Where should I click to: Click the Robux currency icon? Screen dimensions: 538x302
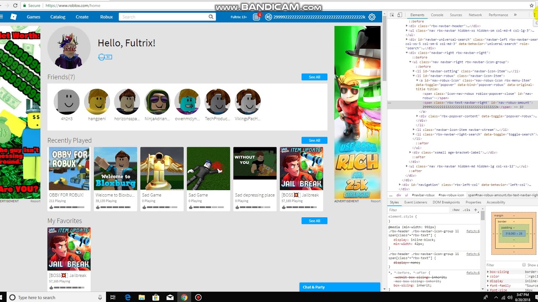click(x=269, y=17)
